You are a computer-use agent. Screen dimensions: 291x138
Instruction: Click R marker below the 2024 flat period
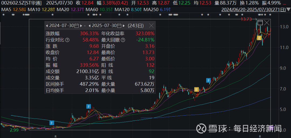pyautogui.click(x=55, y=136)
